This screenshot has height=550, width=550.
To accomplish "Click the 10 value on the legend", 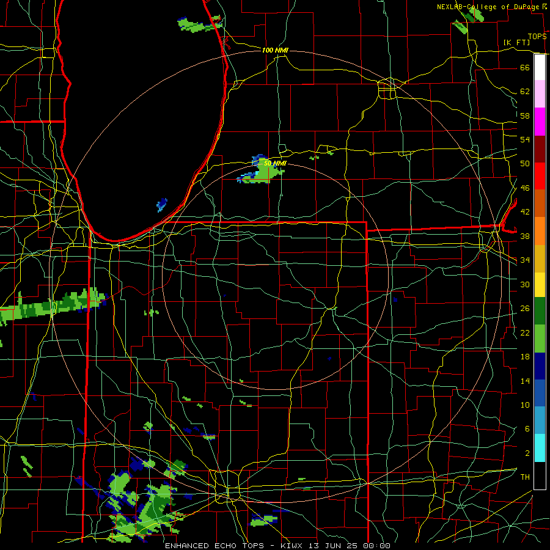I will (525, 405).
